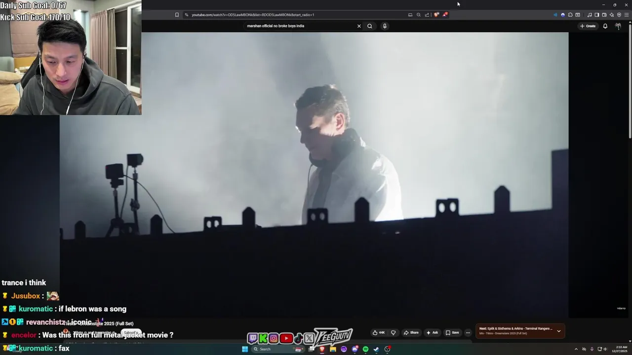Viewport: 632px width, 355px height.
Task: Click the Ask button below video
Action: (x=432, y=332)
